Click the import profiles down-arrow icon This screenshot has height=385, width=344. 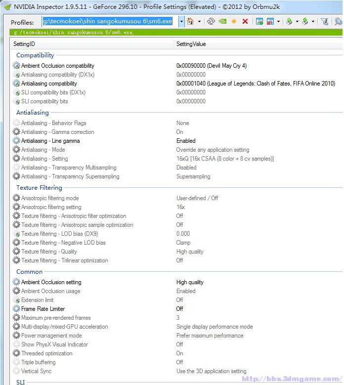pos(305,21)
